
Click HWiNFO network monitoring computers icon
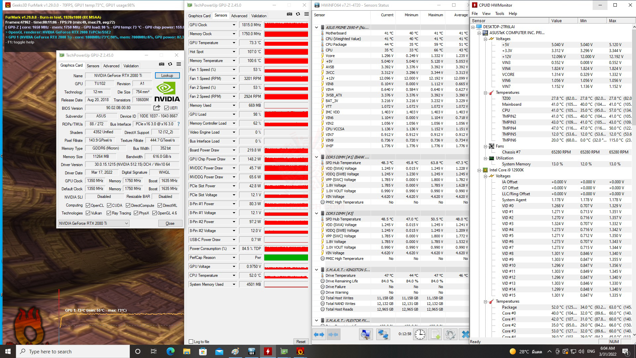[x=383, y=334]
